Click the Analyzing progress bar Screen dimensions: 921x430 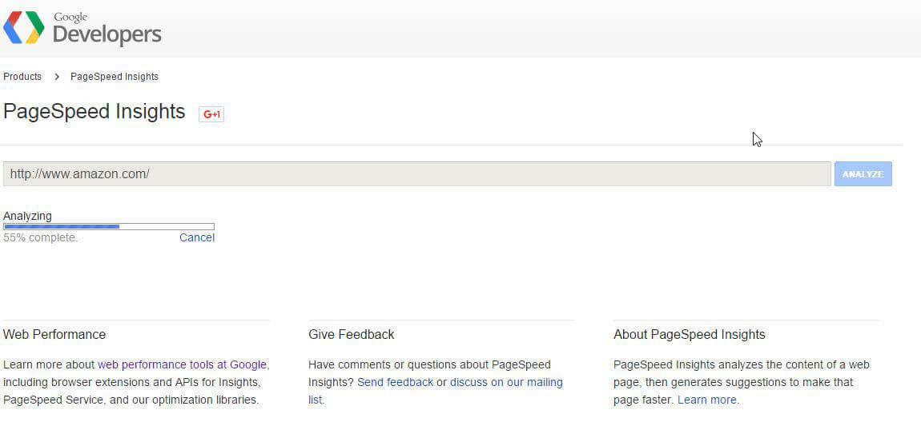click(109, 227)
